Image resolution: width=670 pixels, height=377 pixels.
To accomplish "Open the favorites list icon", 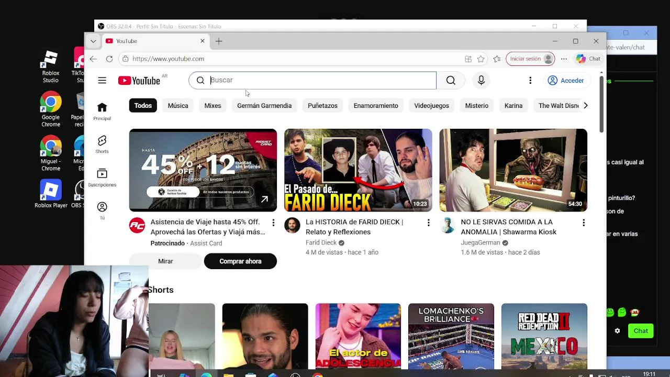I will tap(497, 59).
